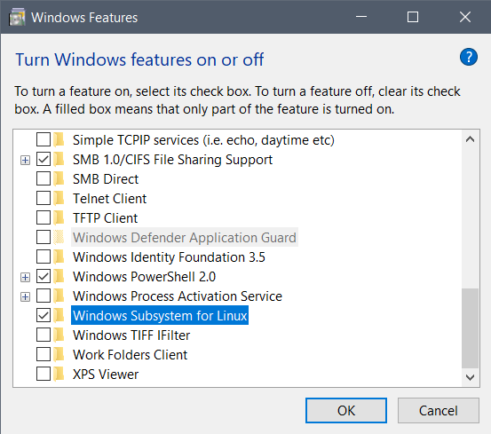Viewport: 491px width, 434px height.
Task: Enable the Telnet Client checkbox
Action: (44, 199)
